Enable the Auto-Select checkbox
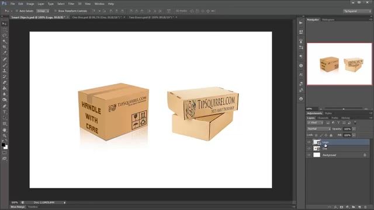 (17, 11)
